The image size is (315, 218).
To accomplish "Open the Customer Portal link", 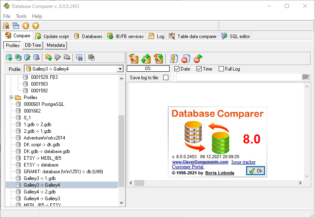I will (188, 167).
